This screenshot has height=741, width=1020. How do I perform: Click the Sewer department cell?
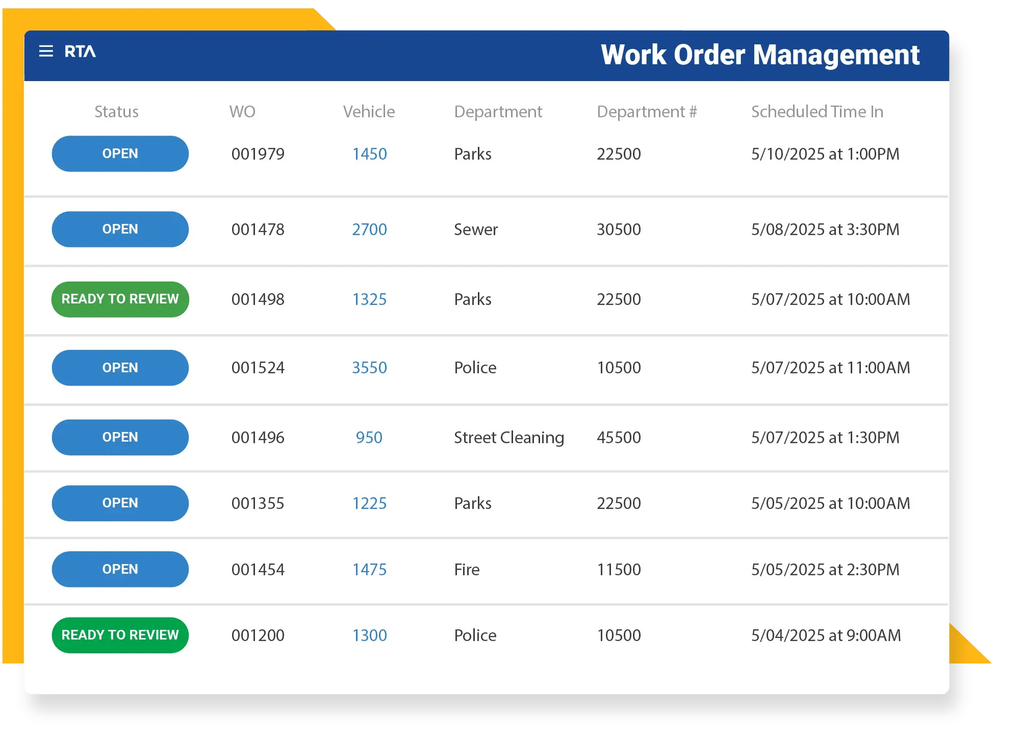click(476, 229)
